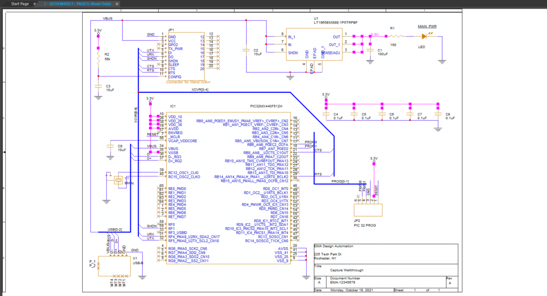Select the U1 regulator body
Screen dimensions: 547x296
coord(314,44)
